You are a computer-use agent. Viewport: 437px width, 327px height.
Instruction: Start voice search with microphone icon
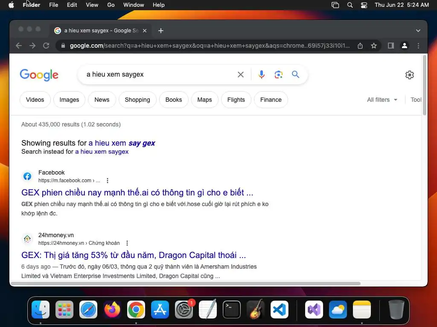pyautogui.click(x=262, y=75)
